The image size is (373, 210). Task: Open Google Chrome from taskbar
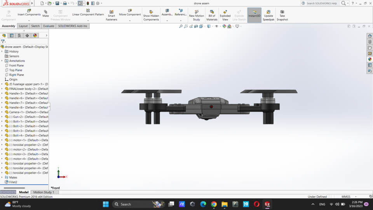coord(214,204)
